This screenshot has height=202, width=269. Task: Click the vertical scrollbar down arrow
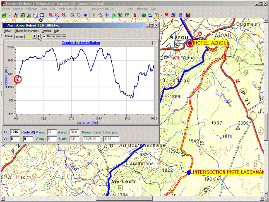pos(266,194)
